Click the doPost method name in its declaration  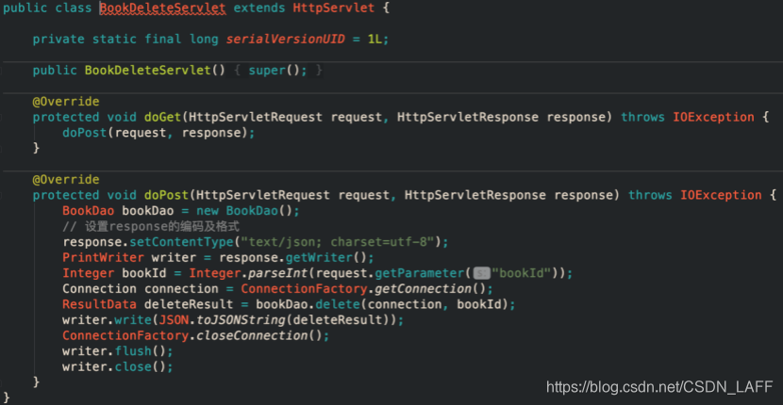pos(166,195)
